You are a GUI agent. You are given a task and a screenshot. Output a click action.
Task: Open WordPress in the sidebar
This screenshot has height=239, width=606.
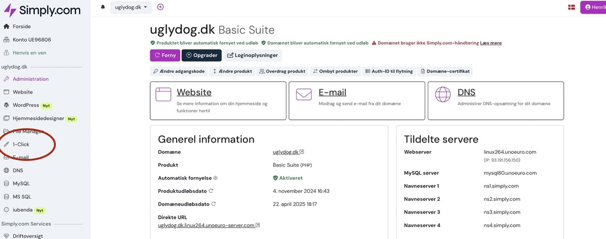[26, 105]
